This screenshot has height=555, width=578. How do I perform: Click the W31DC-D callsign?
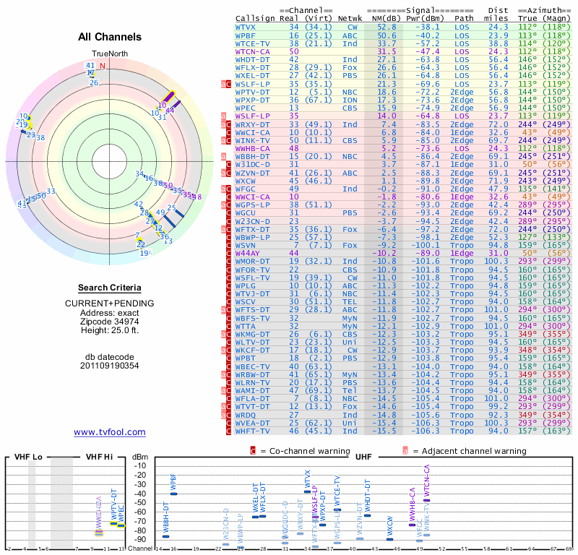click(252, 165)
